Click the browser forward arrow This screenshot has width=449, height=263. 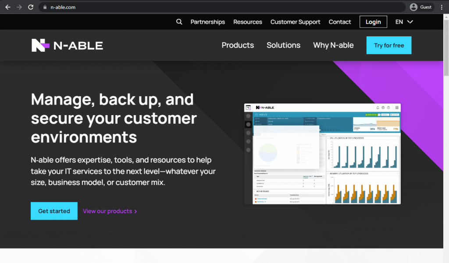click(x=19, y=7)
